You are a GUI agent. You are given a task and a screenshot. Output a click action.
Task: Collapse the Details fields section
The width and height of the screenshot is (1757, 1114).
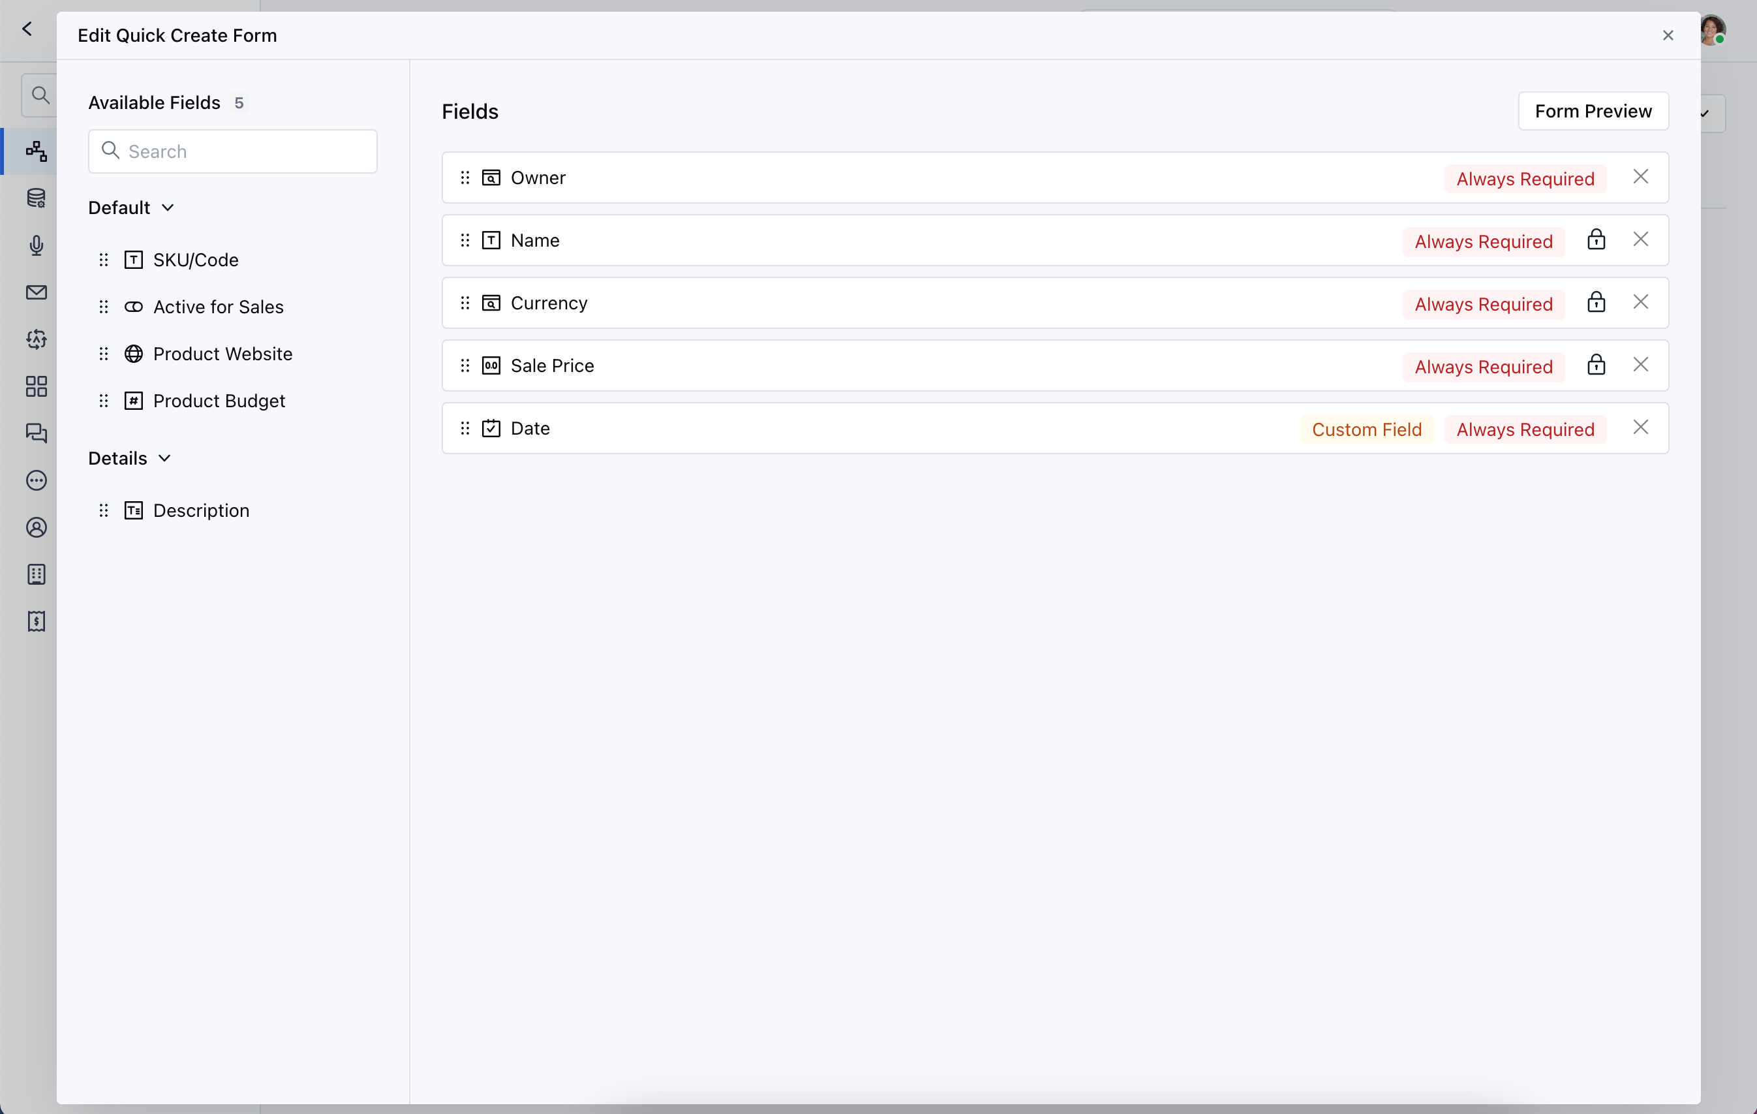[x=164, y=458]
